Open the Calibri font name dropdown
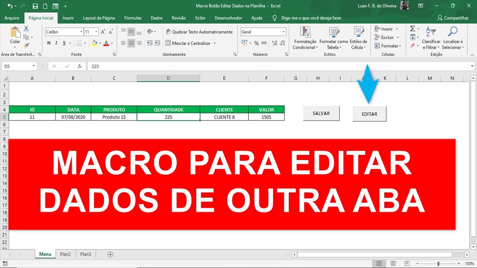Image resolution: width=477 pixels, height=268 pixels. tap(81, 32)
